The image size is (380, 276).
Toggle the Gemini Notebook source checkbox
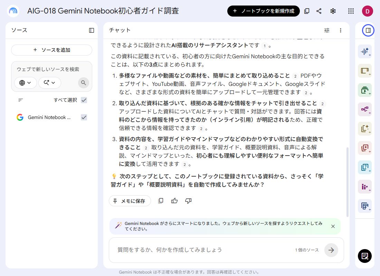[84, 117]
